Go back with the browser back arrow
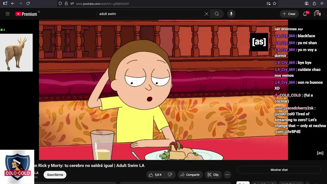327x184 pixels. [13, 4]
